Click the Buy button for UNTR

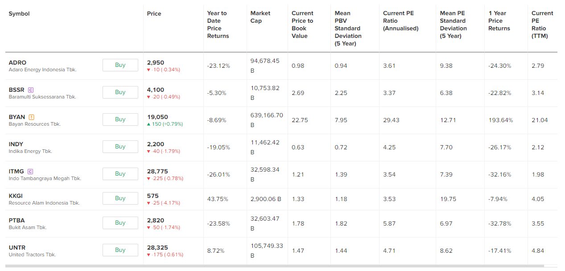(120, 250)
